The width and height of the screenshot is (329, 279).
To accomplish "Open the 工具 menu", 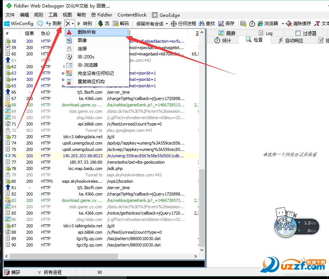I will pyautogui.click(x=53, y=15).
